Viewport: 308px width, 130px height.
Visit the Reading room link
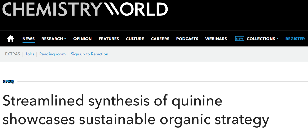(52, 54)
